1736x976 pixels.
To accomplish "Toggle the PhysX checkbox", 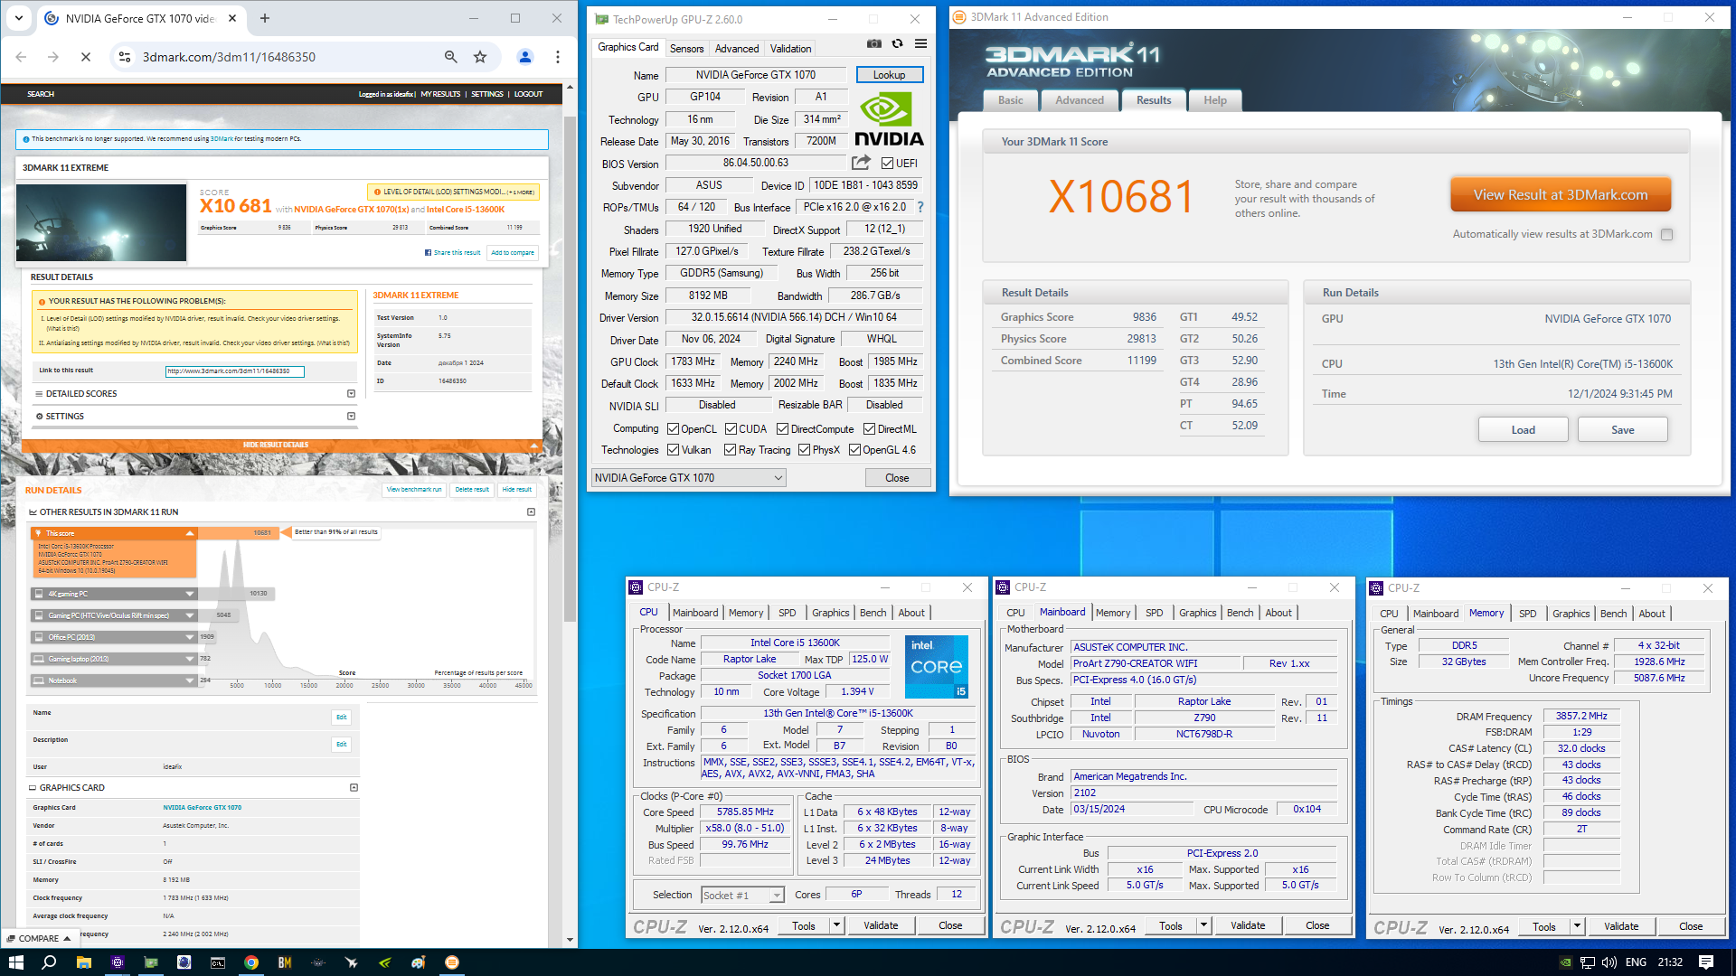I will [804, 450].
